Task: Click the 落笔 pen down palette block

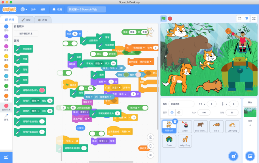Action: (x=21, y=70)
